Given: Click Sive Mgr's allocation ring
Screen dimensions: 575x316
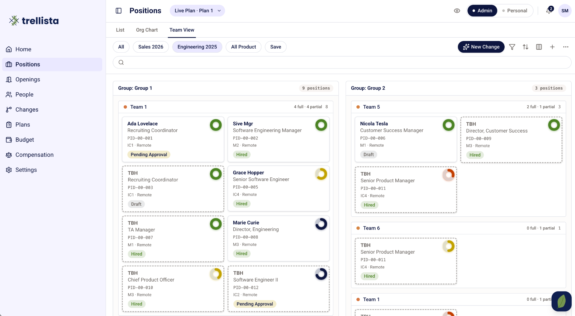Looking at the screenshot, I should 321,125.
